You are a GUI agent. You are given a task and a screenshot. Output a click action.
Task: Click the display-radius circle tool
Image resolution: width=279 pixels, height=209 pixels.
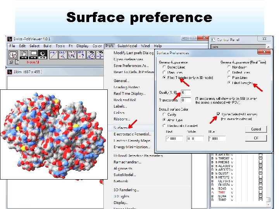[x=91, y=55]
